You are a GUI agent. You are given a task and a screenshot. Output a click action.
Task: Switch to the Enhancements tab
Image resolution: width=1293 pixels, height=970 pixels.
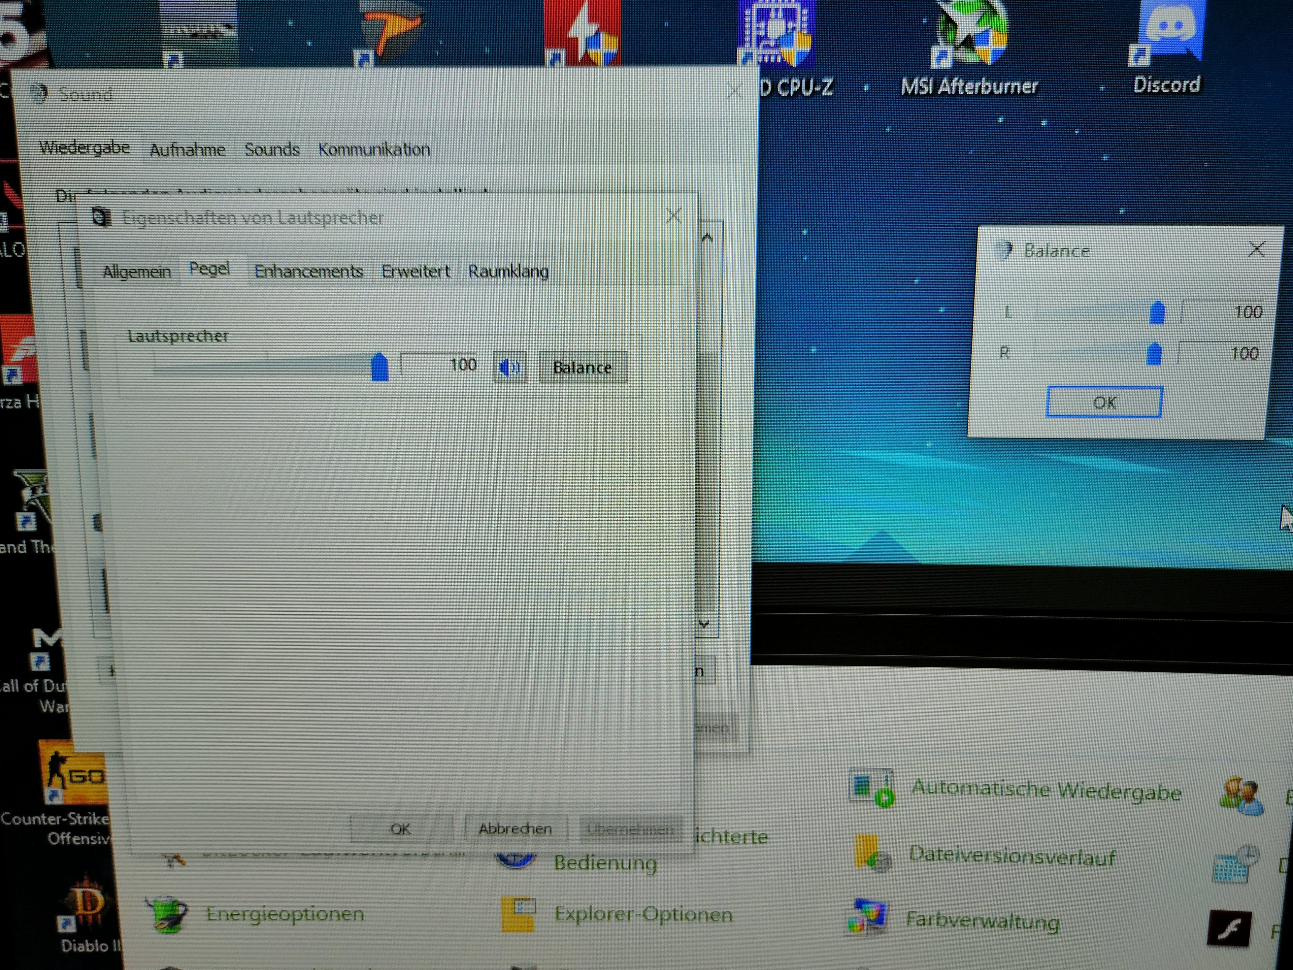309,271
